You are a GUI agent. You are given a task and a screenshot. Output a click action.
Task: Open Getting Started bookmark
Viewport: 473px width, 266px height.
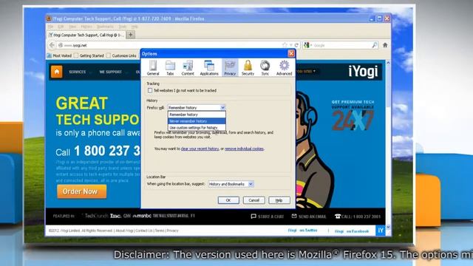[x=89, y=56]
